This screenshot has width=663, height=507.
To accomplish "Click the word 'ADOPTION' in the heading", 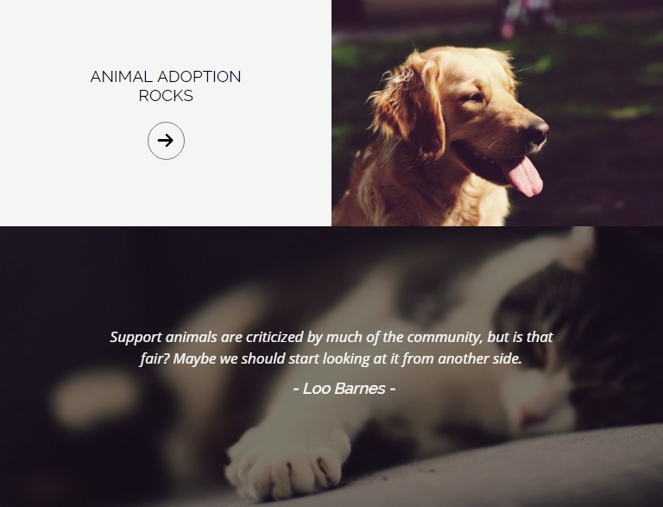I will 199,77.
